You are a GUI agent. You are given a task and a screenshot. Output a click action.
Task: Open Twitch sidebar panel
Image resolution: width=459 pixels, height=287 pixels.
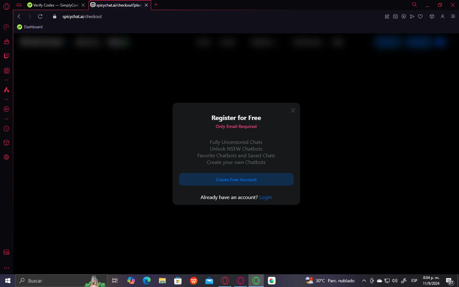click(x=6, y=56)
